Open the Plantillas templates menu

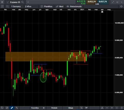coord(46,6)
